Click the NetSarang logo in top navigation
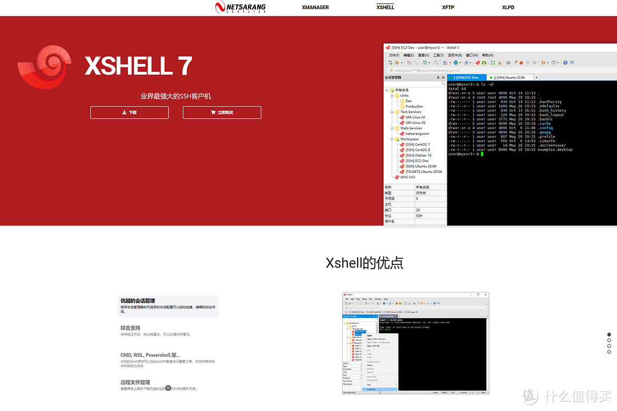Image resolution: width=617 pixels, height=411 pixels. click(x=241, y=7)
